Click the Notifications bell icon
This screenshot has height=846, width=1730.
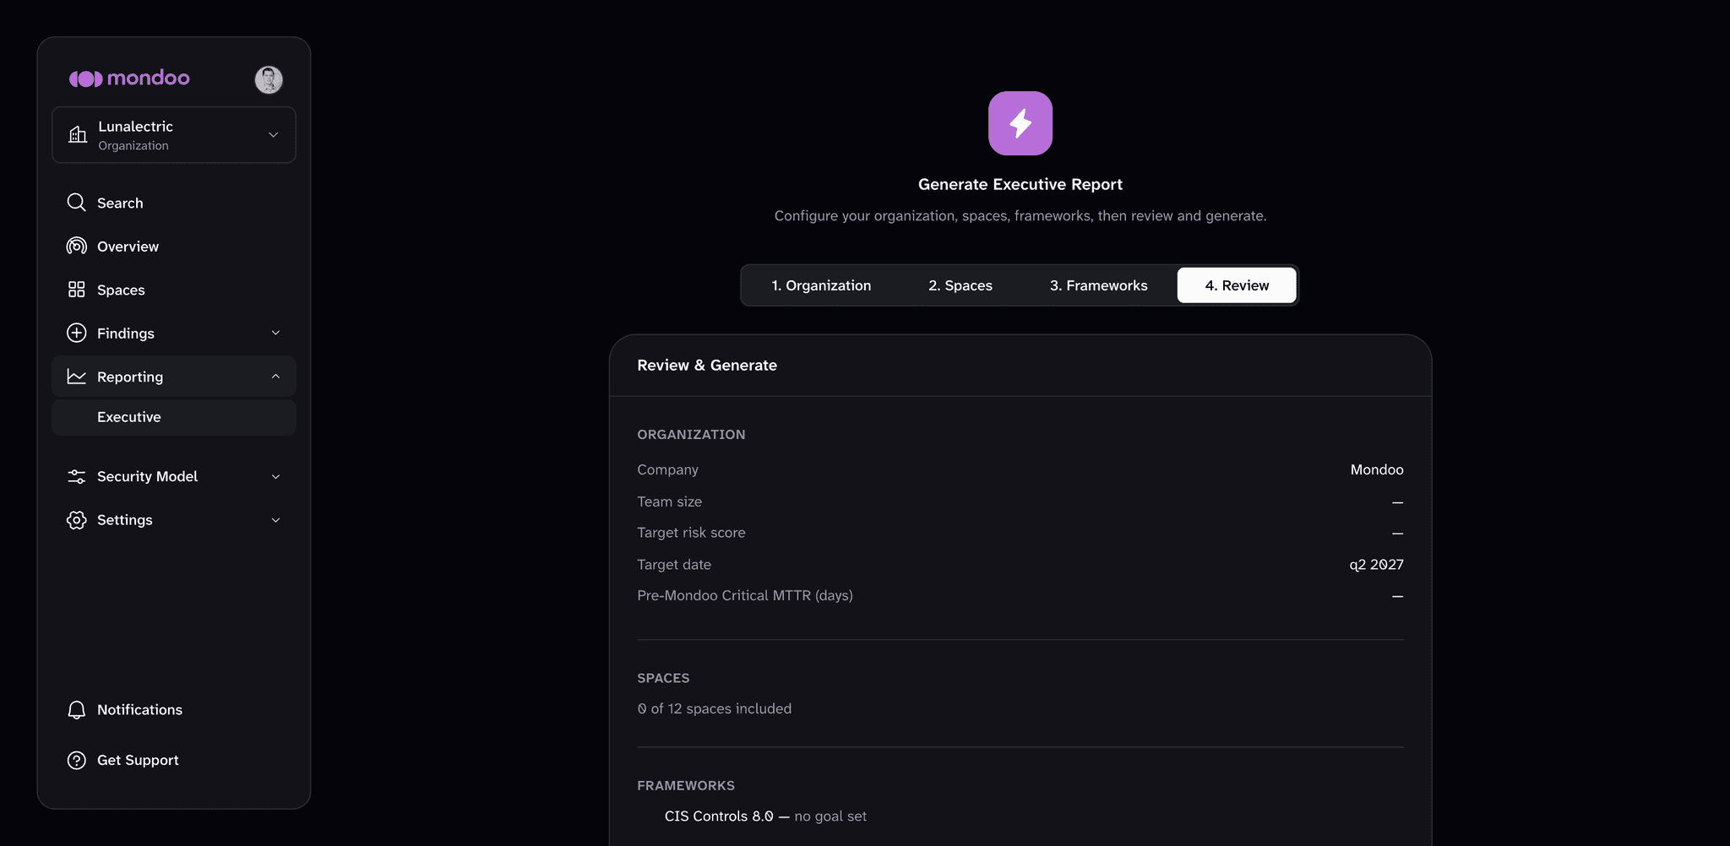click(77, 710)
